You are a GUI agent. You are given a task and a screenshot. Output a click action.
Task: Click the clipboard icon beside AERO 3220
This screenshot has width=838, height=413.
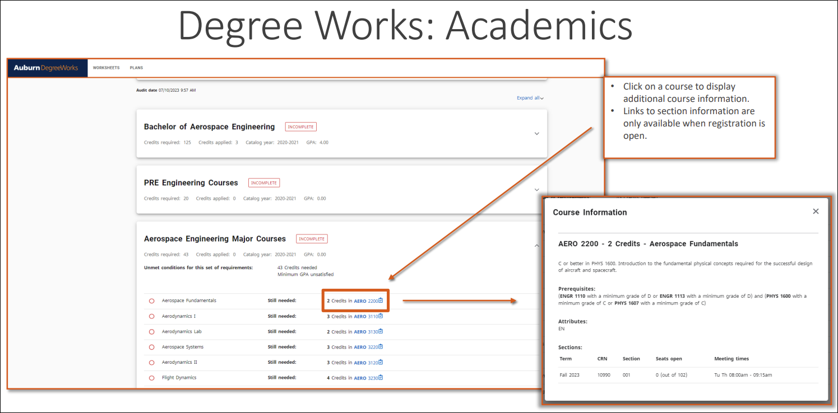(381, 347)
